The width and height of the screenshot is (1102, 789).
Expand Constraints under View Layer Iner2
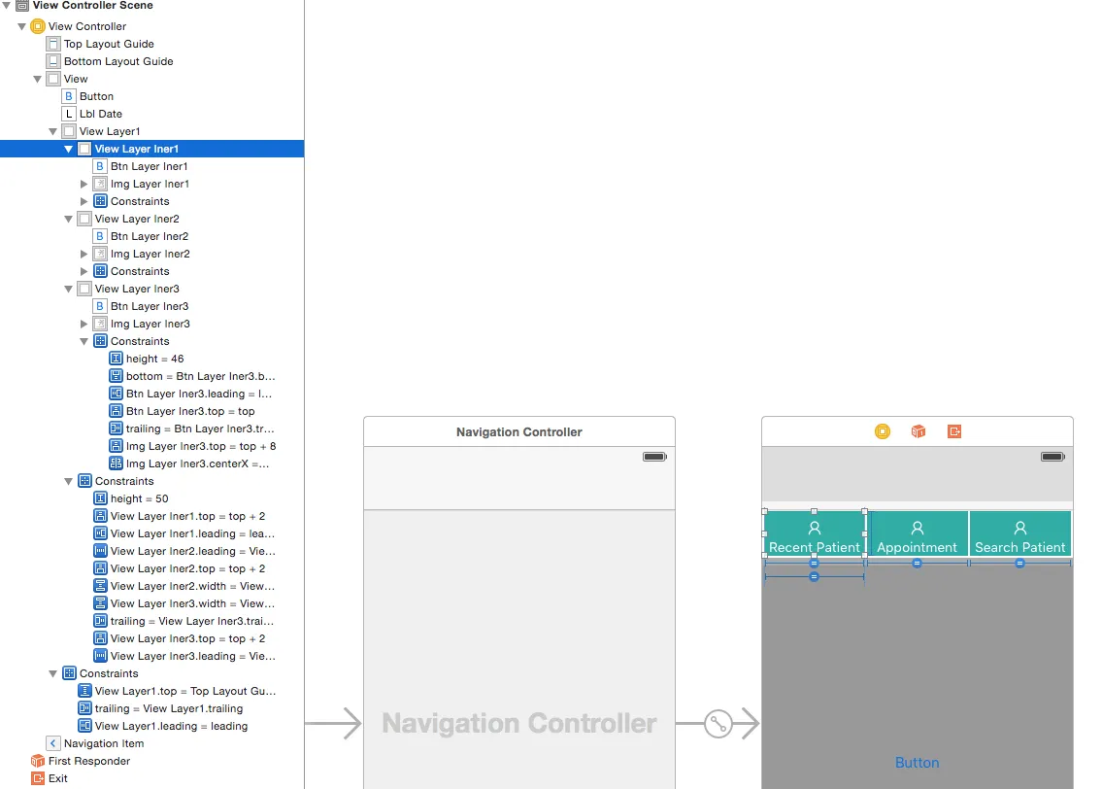click(84, 271)
